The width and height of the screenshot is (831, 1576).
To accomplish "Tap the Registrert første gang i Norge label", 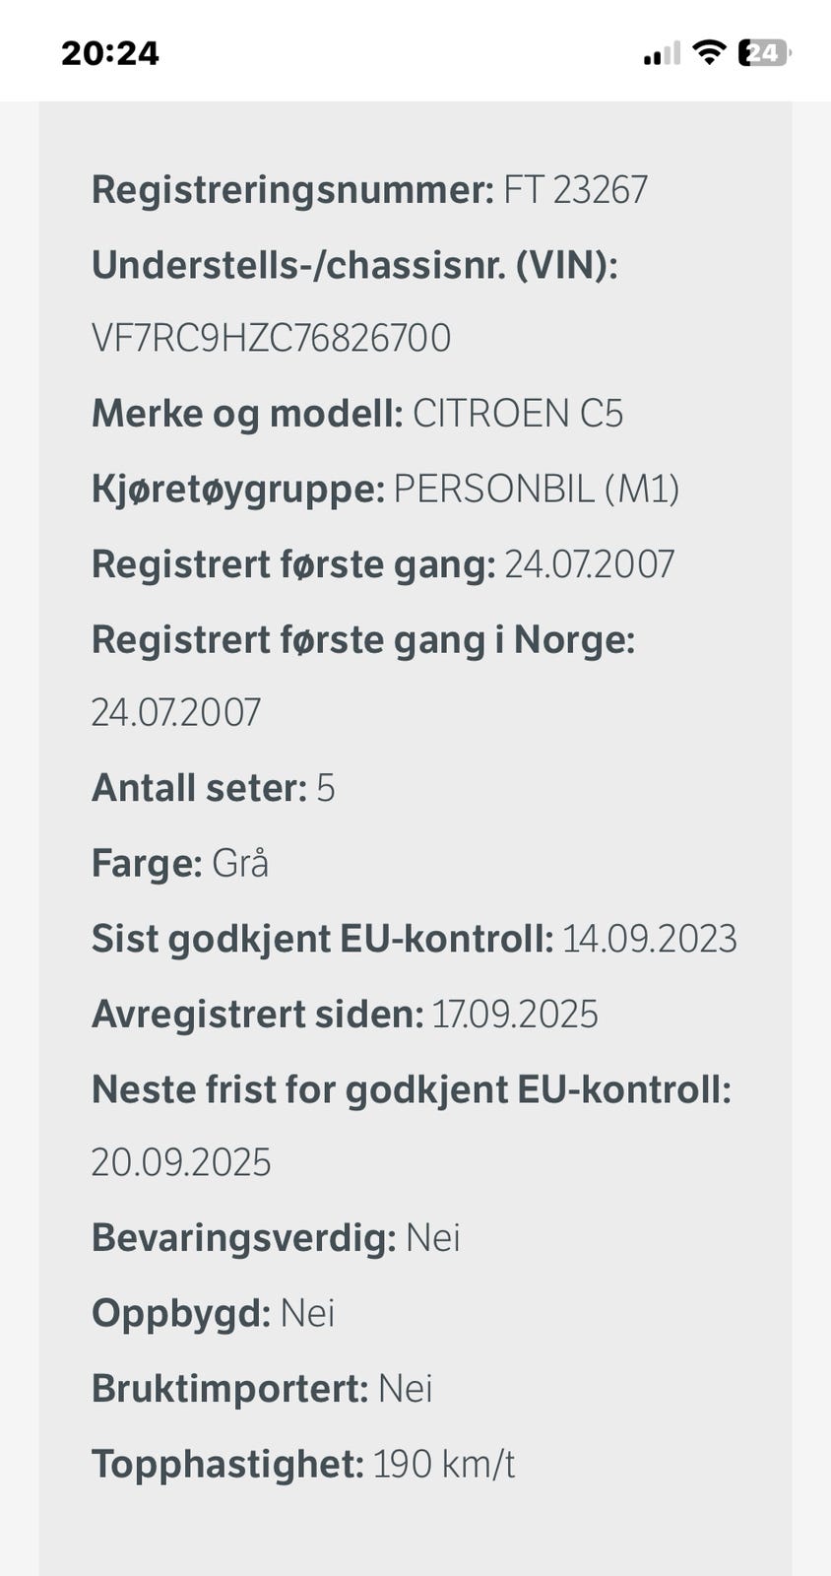I will (x=363, y=640).
